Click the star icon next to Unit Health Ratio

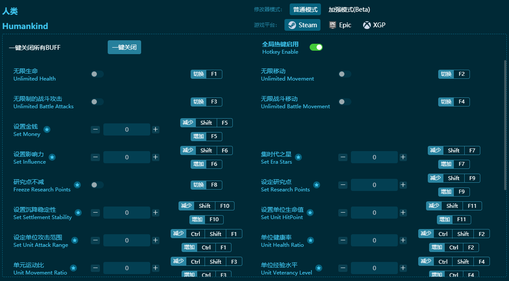(x=311, y=240)
